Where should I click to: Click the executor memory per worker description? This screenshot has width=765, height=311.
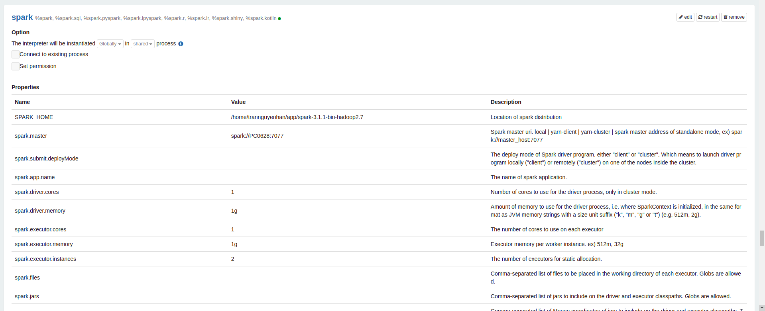pos(557,244)
